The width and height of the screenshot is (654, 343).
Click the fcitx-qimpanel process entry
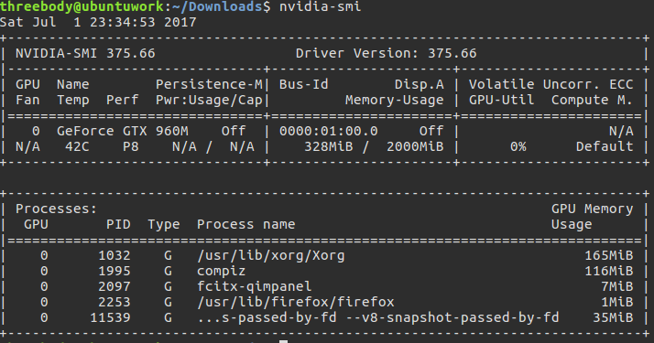(x=254, y=286)
